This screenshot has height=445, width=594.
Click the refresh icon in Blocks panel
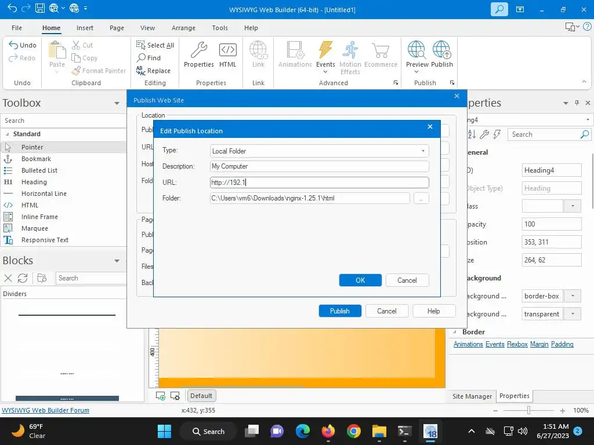pos(23,278)
